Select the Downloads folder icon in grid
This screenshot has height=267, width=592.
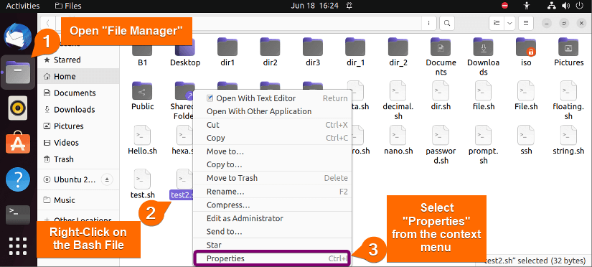click(483, 47)
